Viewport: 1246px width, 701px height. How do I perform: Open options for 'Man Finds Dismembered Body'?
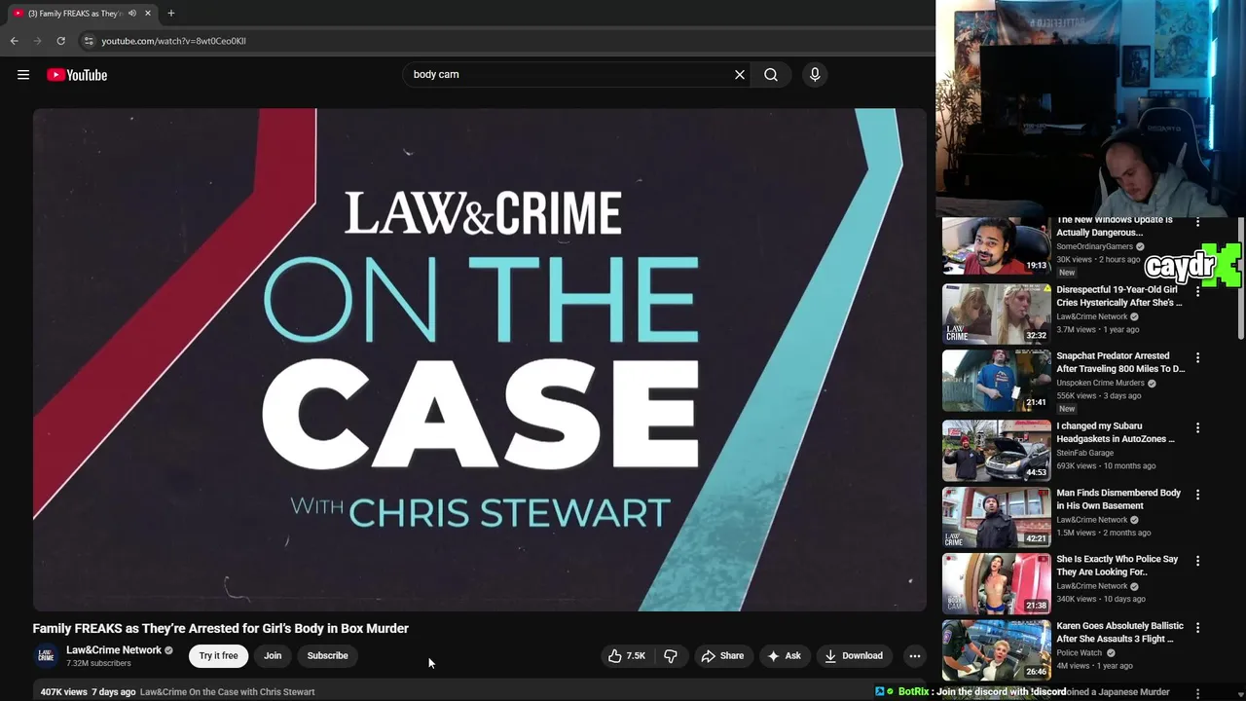(1197, 495)
